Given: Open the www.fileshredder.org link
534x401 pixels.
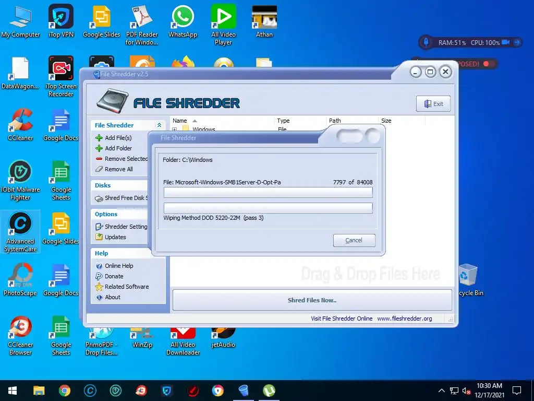Looking at the screenshot, I should (405, 319).
